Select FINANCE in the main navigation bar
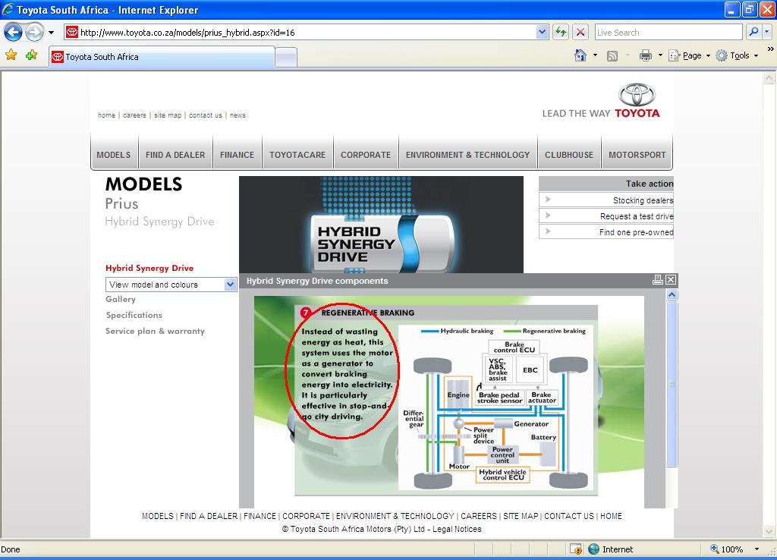The width and height of the screenshot is (777, 560). [237, 155]
